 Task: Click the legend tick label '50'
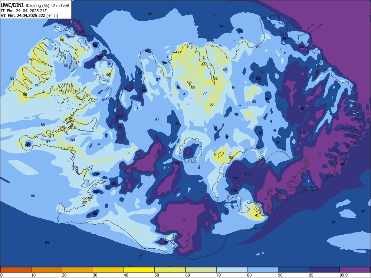coord(157,275)
